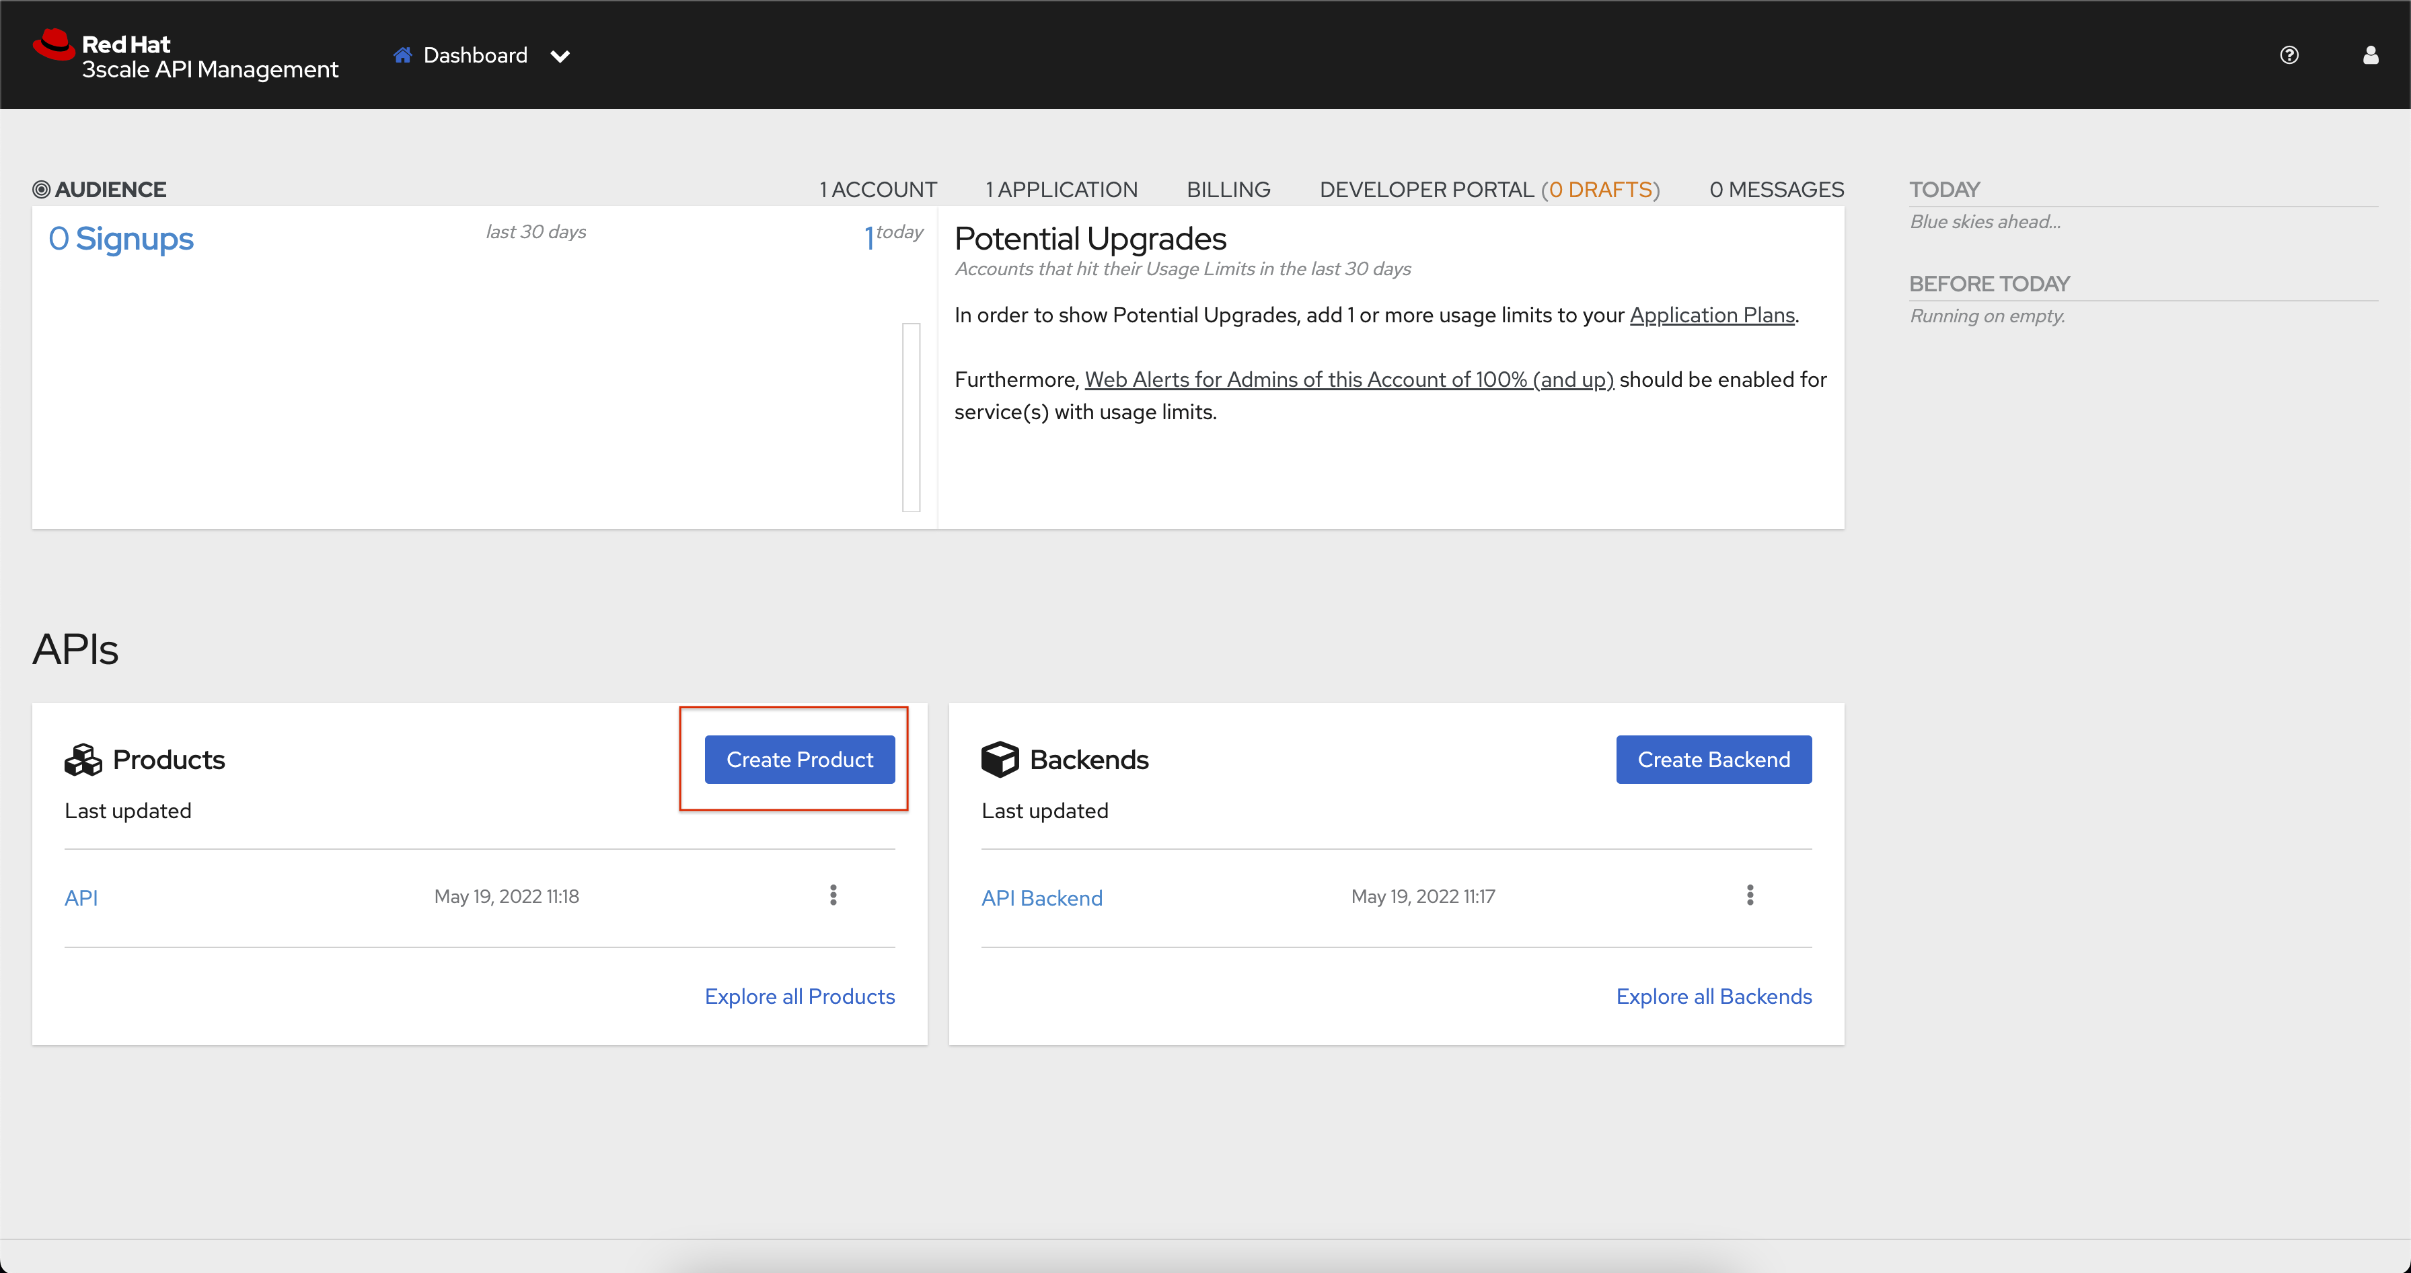Open the kebab menu for API Backend

(1749, 895)
